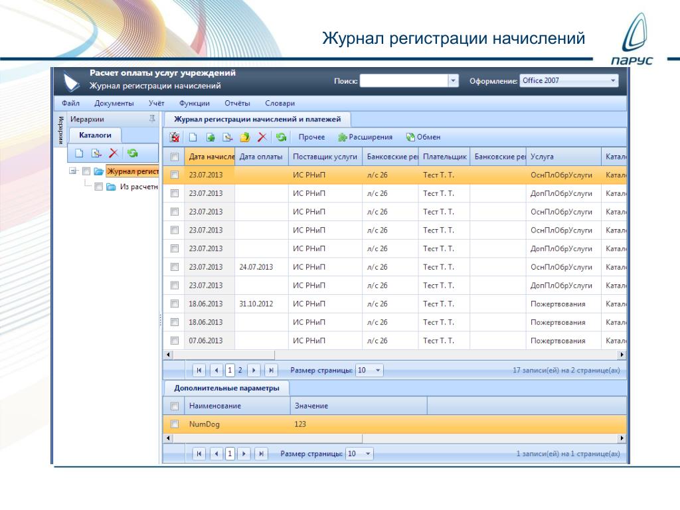Click the application logo icon in header

pos(71,81)
